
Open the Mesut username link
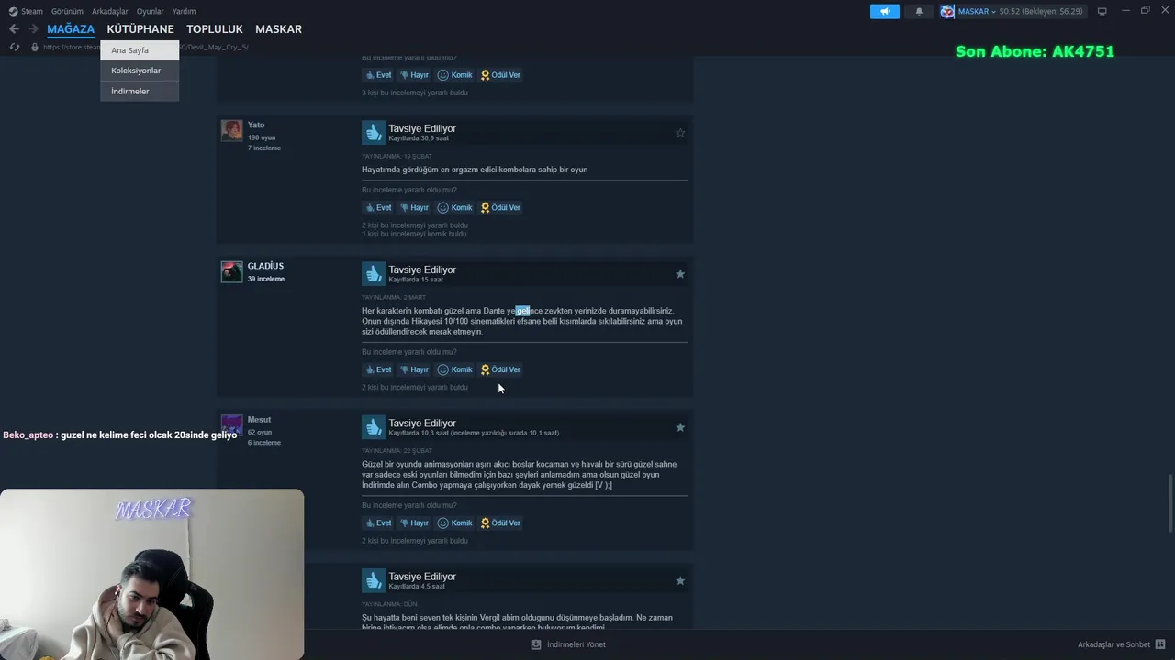click(x=259, y=419)
